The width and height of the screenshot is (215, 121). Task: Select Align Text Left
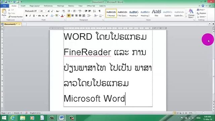[69, 16]
